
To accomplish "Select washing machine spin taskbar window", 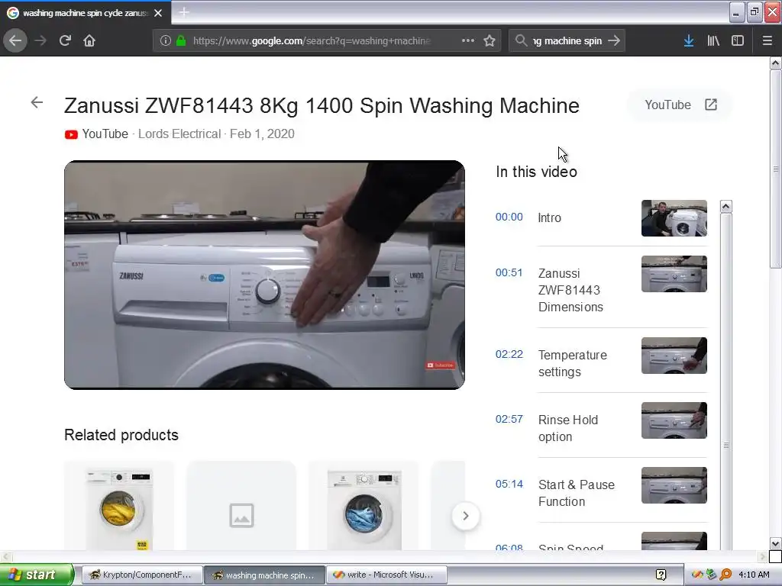I will [x=264, y=575].
